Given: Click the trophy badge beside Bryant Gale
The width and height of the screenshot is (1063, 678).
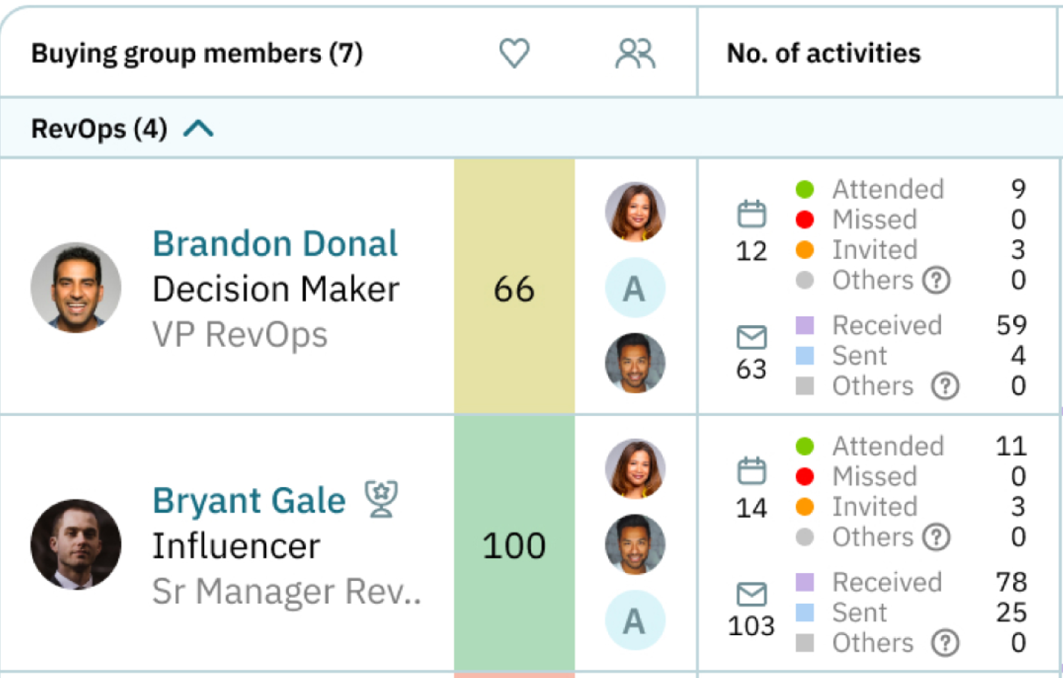Looking at the screenshot, I should coord(381,499).
